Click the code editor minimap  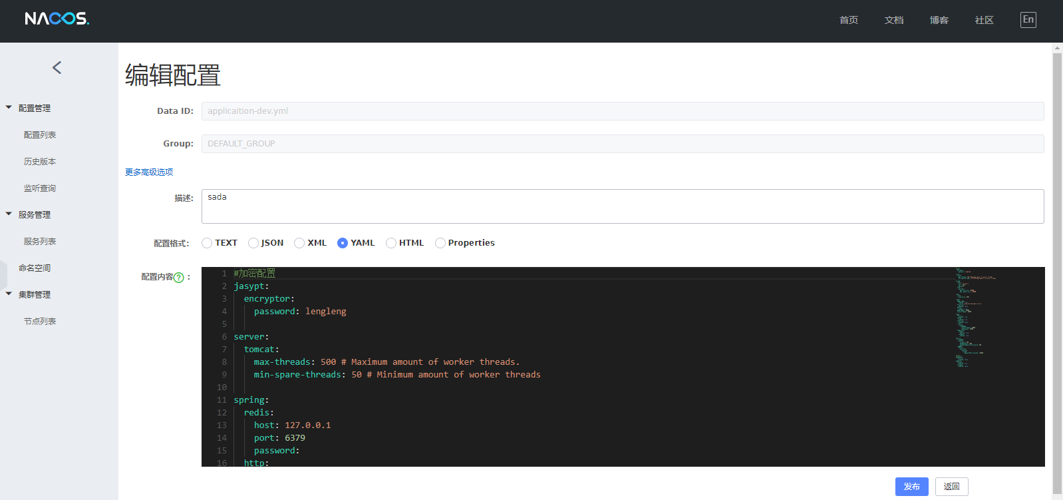[x=996, y=318]
